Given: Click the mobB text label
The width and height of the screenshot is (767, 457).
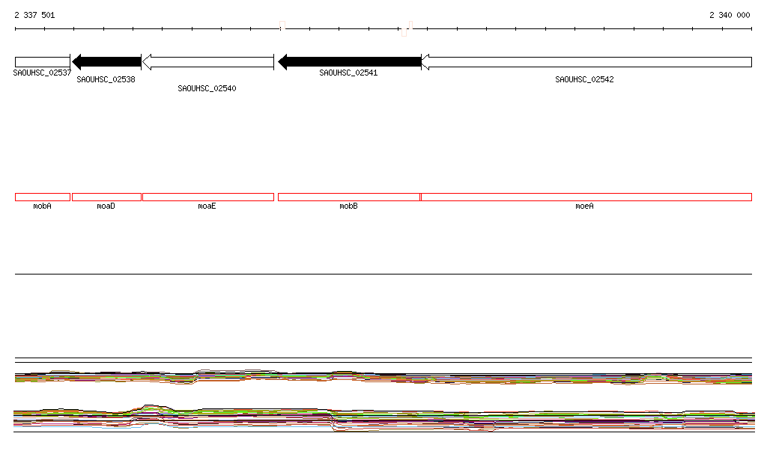Looking at the screenshot, I should click(x=348, y=206).
